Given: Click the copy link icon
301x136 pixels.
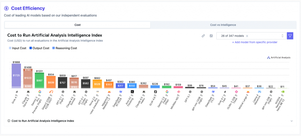Looking at the screenshot, I should pos(203,36).
